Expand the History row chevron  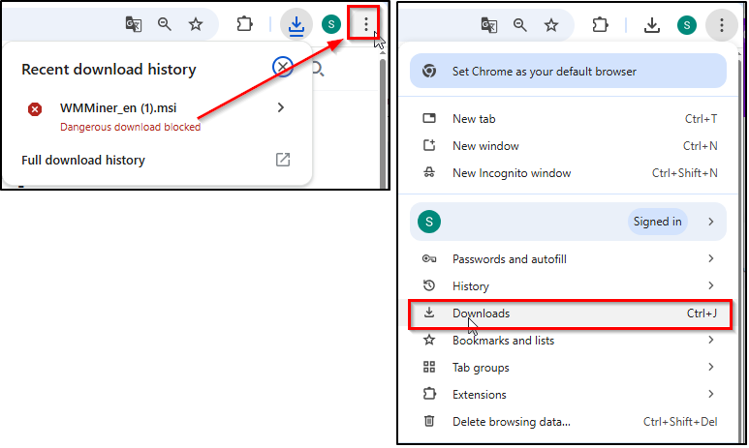[x=711, y=285]
